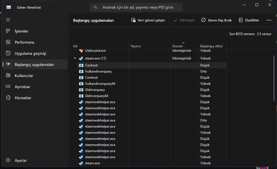Select the Vulkandriverquery64 row
The height and width of the screenshot is (169, 277).
click(100, 84)
